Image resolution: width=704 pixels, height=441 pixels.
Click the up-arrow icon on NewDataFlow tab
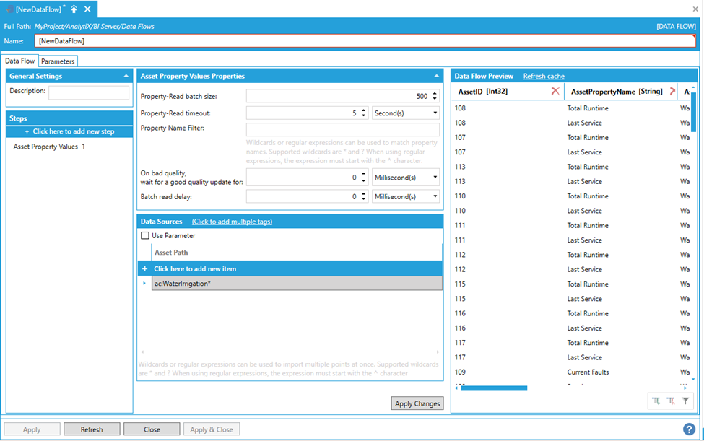[x=74, y=9]
